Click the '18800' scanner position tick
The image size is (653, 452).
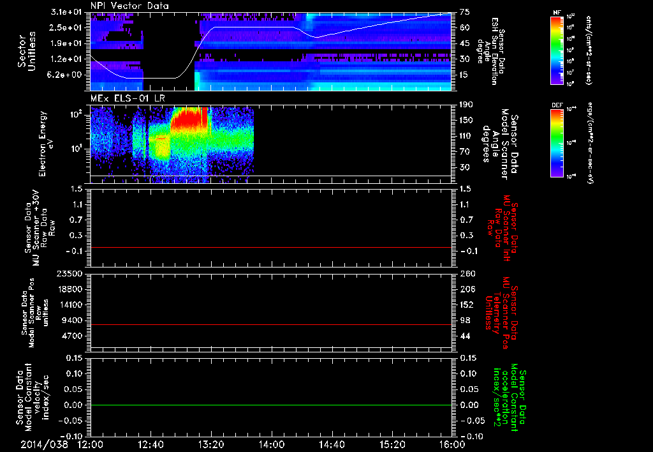[x=69, y=289]
